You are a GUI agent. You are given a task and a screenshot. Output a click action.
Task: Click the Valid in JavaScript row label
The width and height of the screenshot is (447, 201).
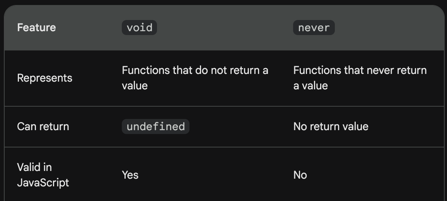(43, 175)
